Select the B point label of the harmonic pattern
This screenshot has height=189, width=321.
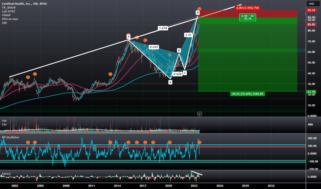click(179, 50)
